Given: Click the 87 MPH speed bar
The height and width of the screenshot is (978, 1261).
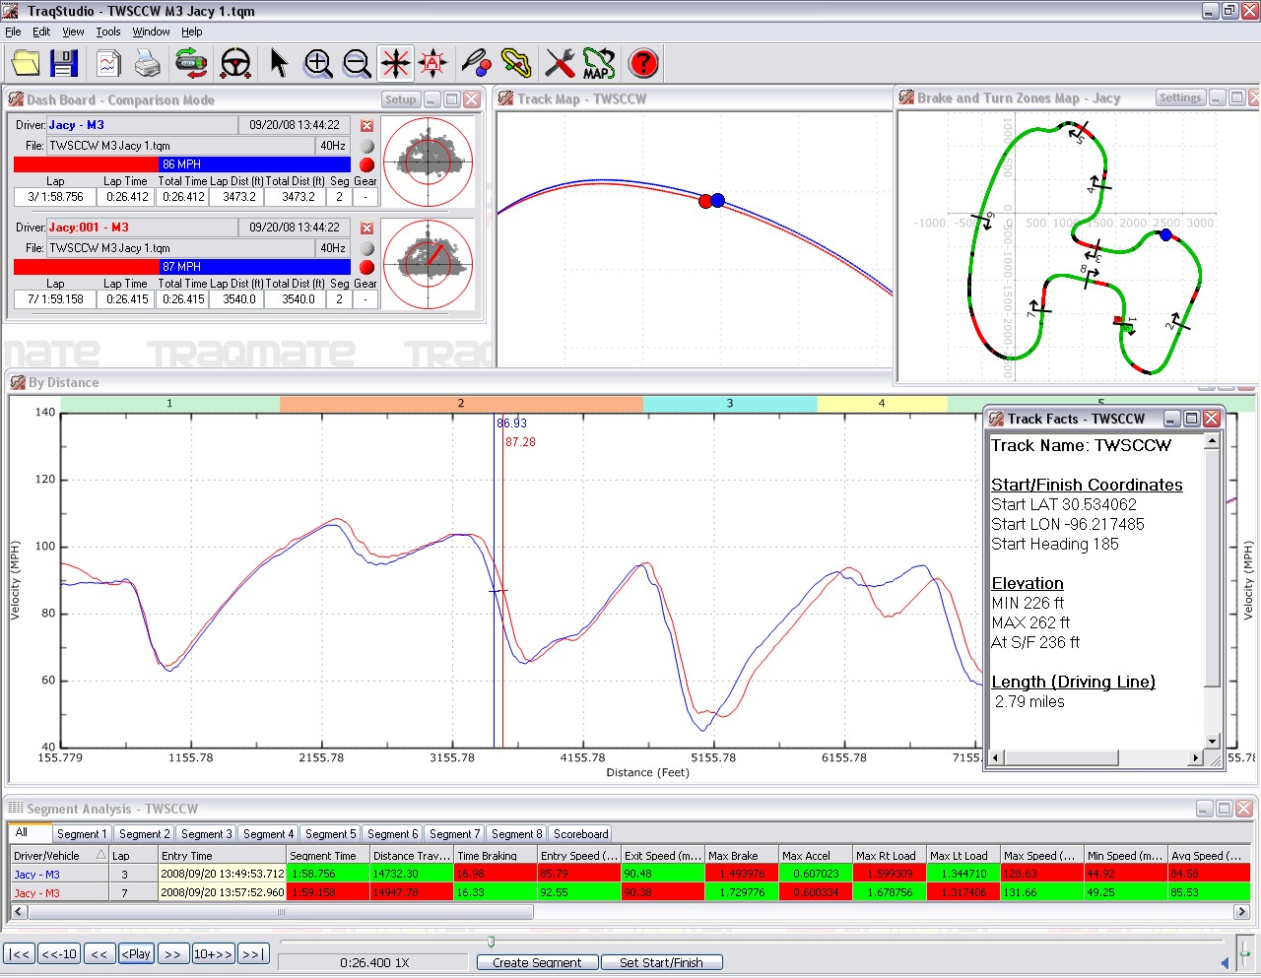Looking at the screenshot, I should click(182, 267).
